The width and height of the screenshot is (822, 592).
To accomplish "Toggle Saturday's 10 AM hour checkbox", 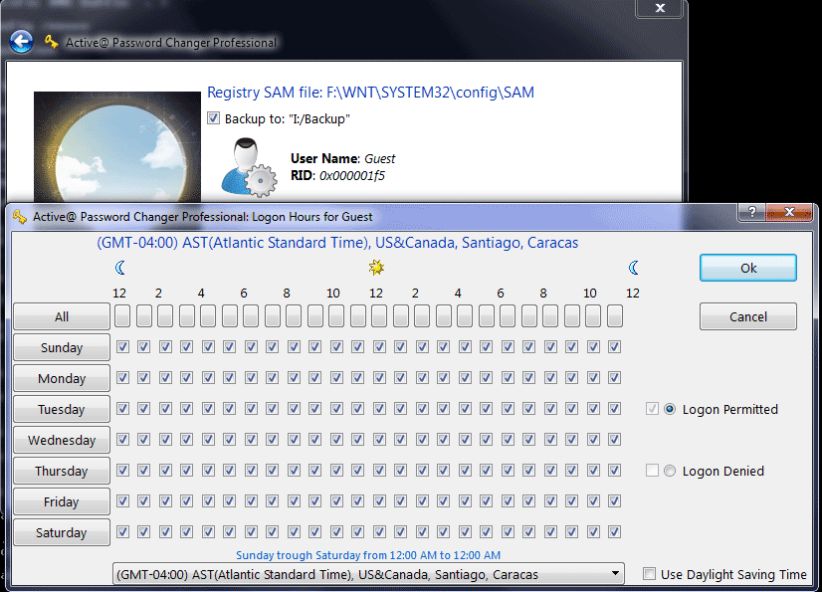I will click(x=336, y=531).
